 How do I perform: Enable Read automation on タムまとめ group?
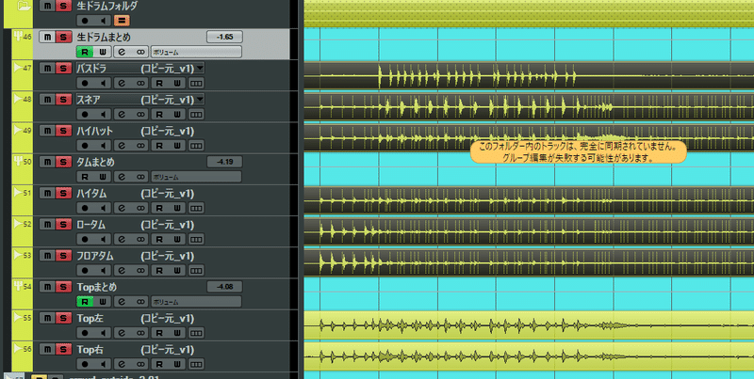coord(85,177)
